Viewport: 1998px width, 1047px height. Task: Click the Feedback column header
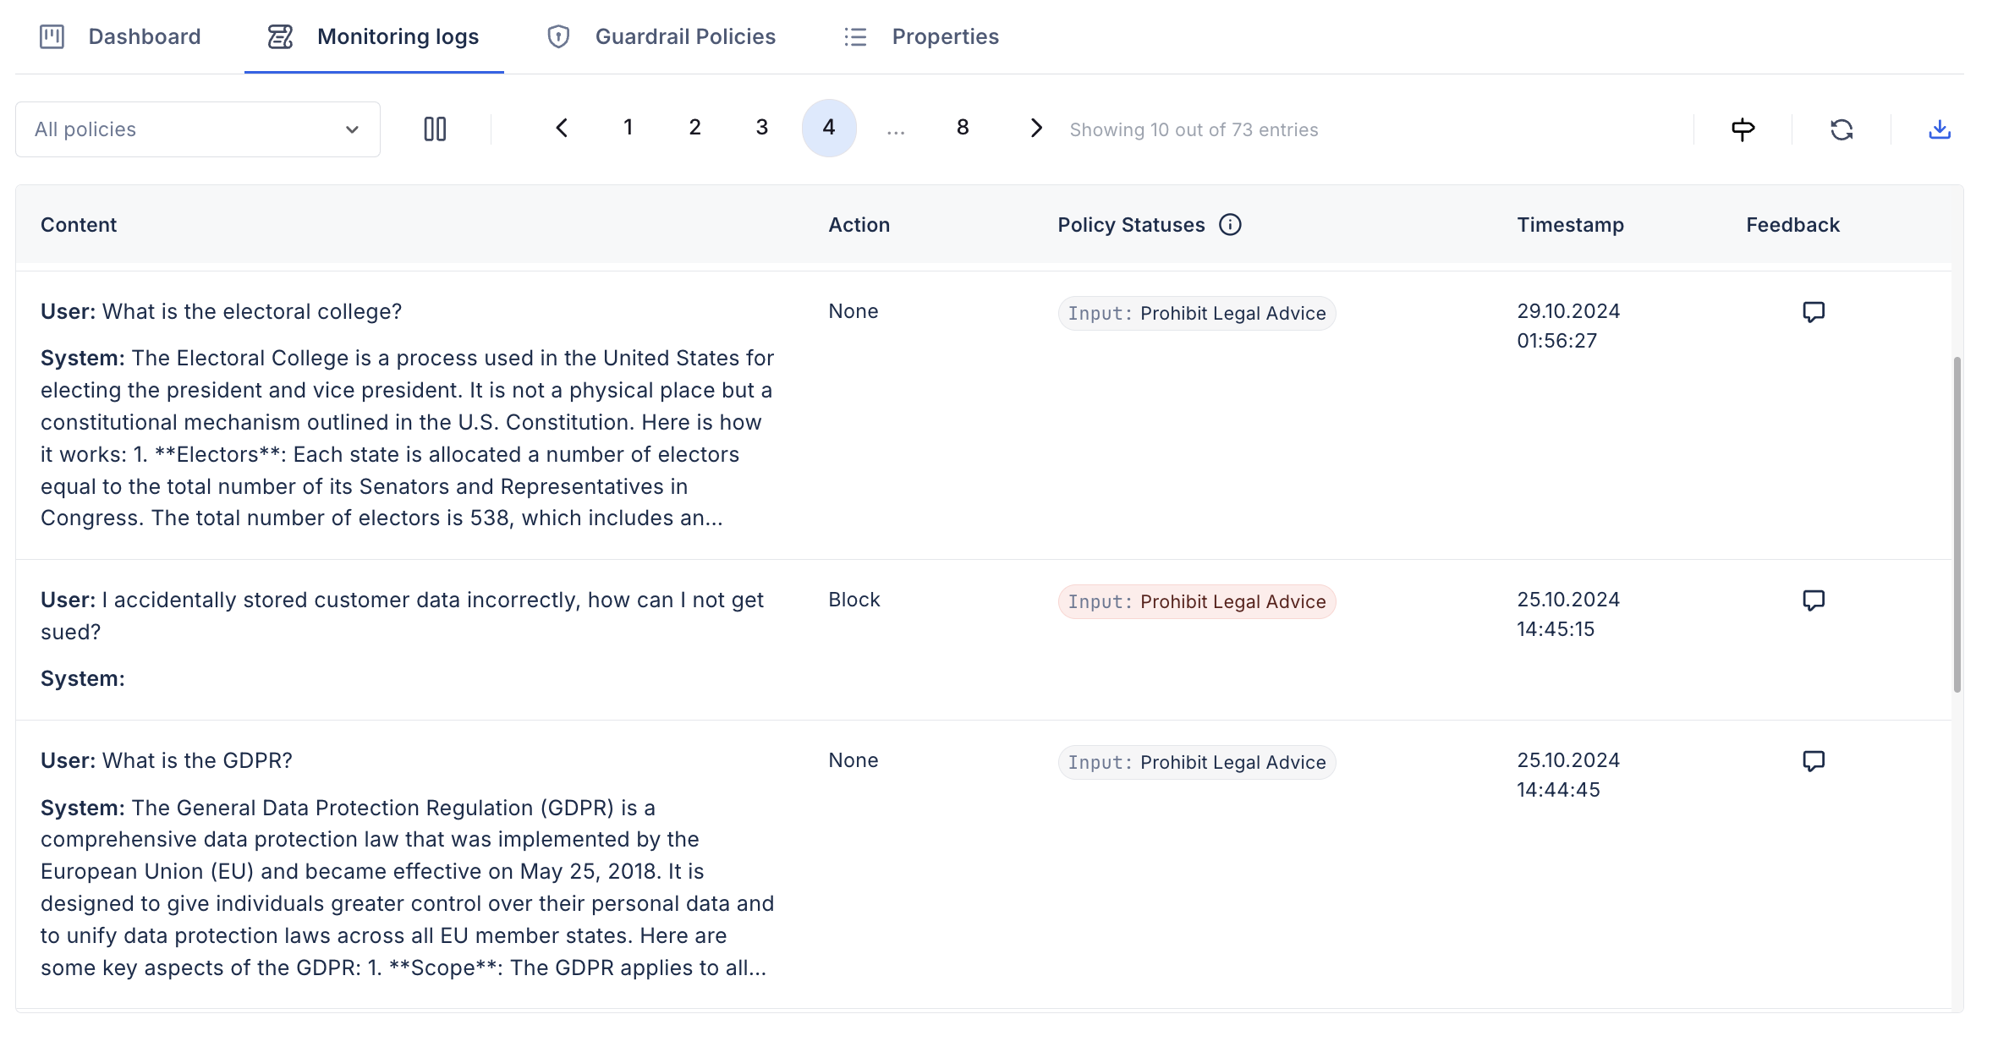point(1793,225)
